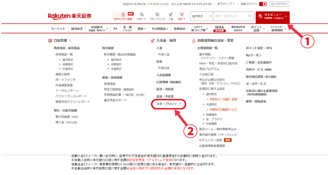The height and width of the screenshot is (175, 328).
Task: Open the マーケット navigation tab
Action: tap(58, 29)
